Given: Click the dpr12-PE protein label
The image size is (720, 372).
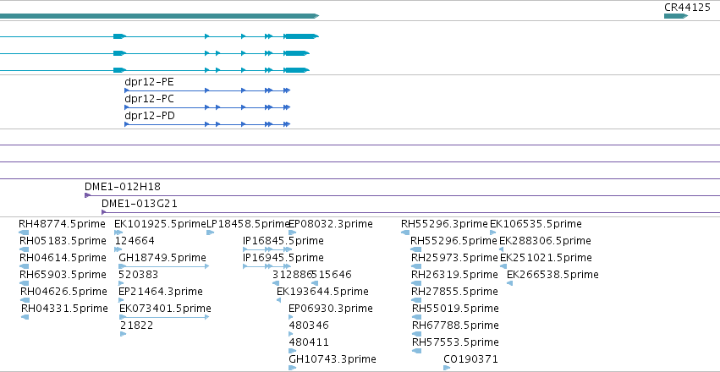Looking at the screenshot, I should (149, 82).
